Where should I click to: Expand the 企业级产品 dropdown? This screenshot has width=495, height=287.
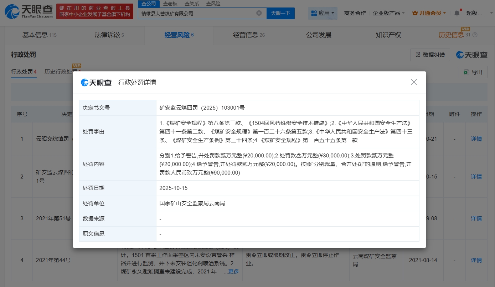pyautogui.click(x=389, y=13)
